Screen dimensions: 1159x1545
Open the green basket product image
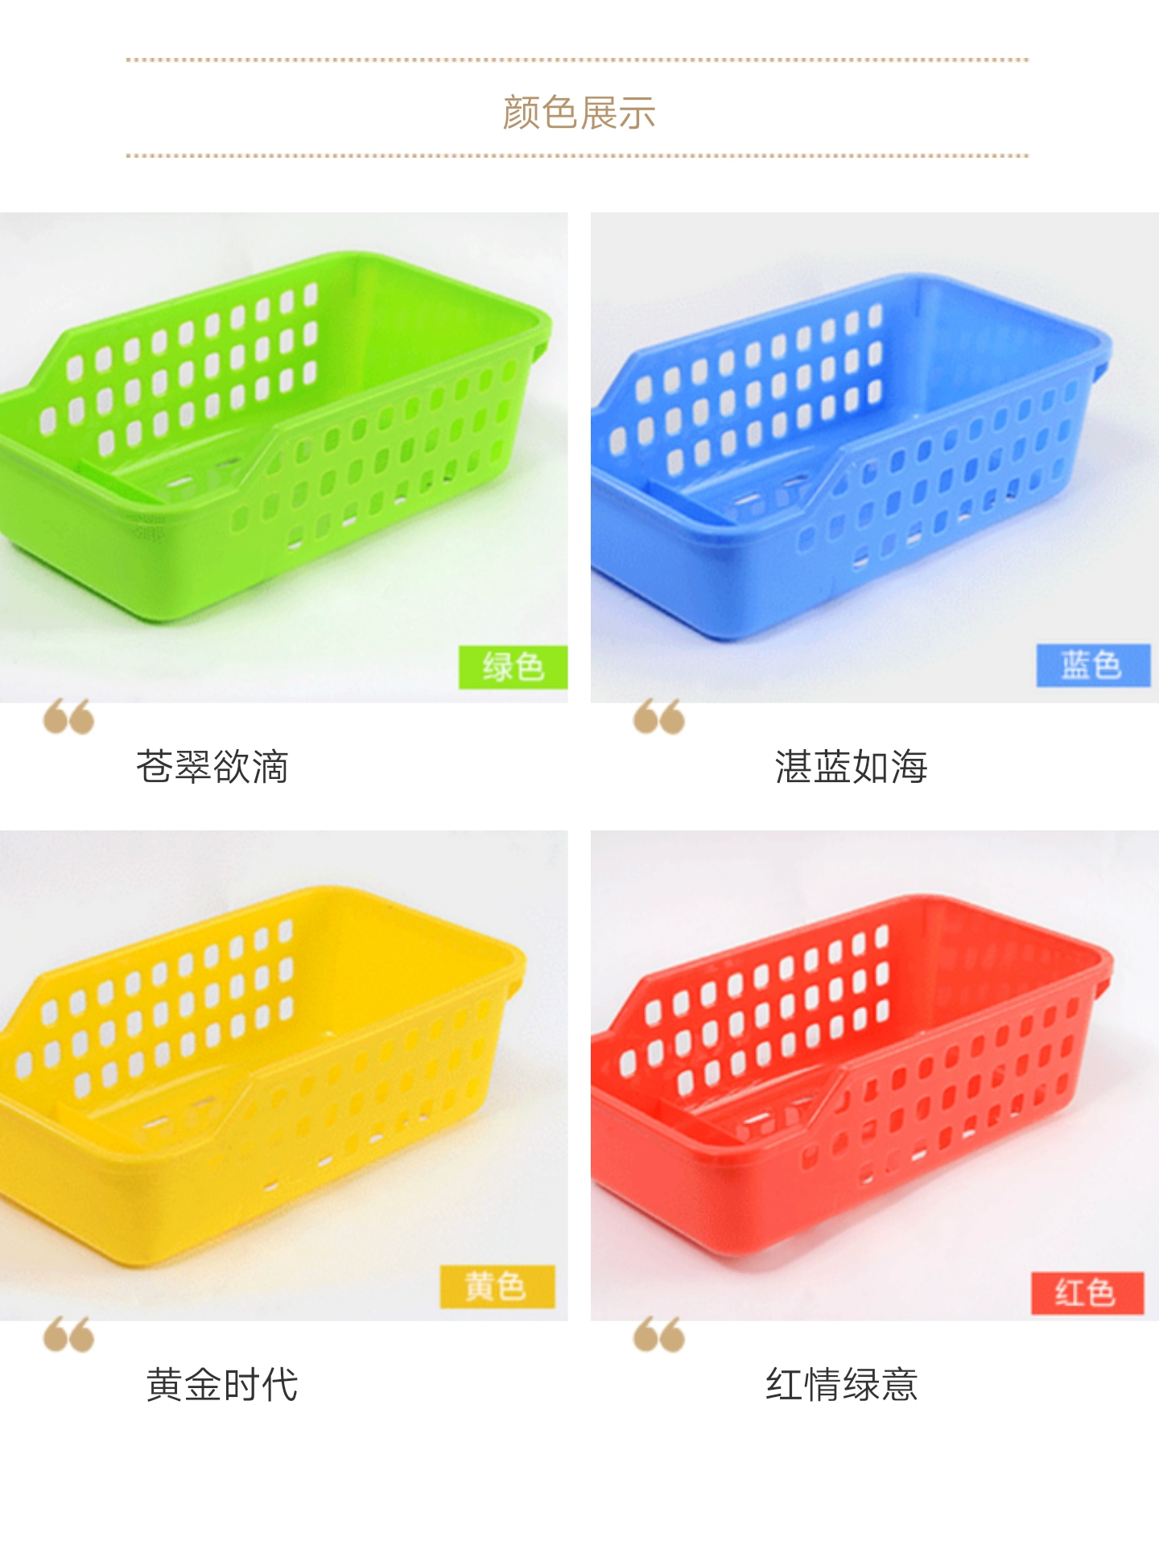pyautogui.click(x=283, y=457)
